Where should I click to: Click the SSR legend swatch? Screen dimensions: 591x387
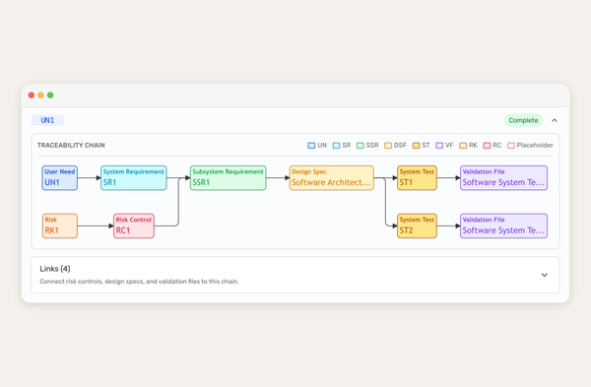pos(360,146)
